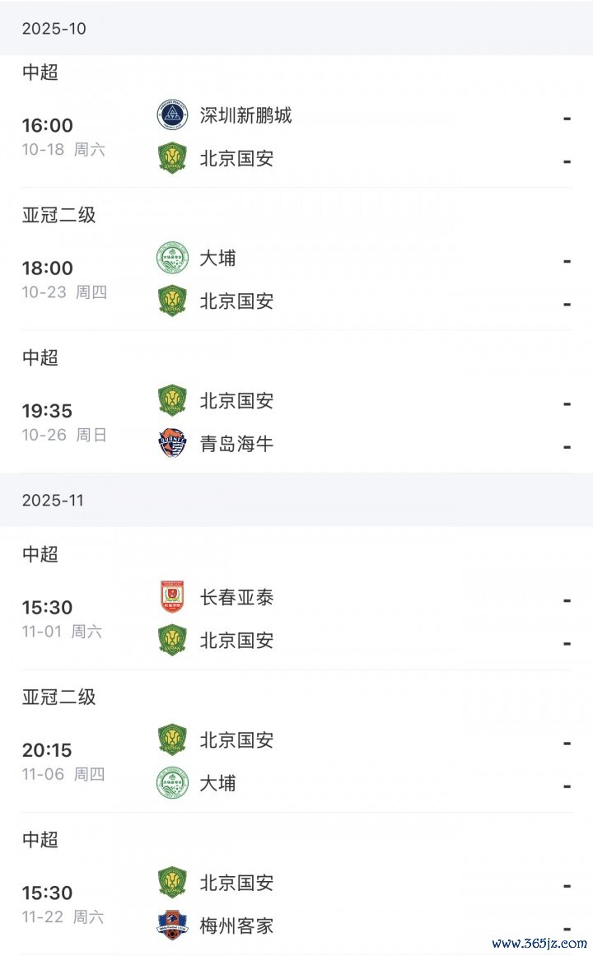Open the 长春亚泰 team logo

click(172, 597)
